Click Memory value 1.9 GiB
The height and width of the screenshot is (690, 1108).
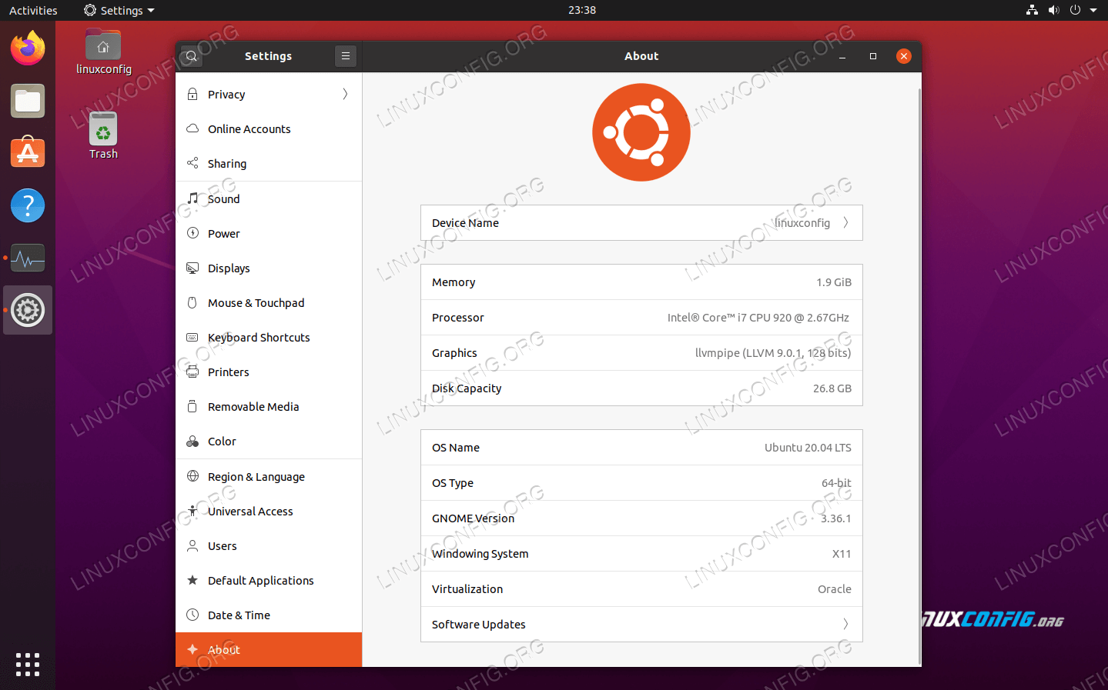(834, 282)
